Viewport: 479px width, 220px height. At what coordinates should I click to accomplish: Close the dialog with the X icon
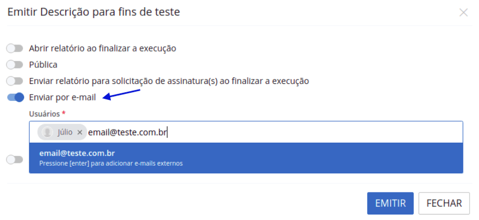pyautogui.click(x=464, y=12)
